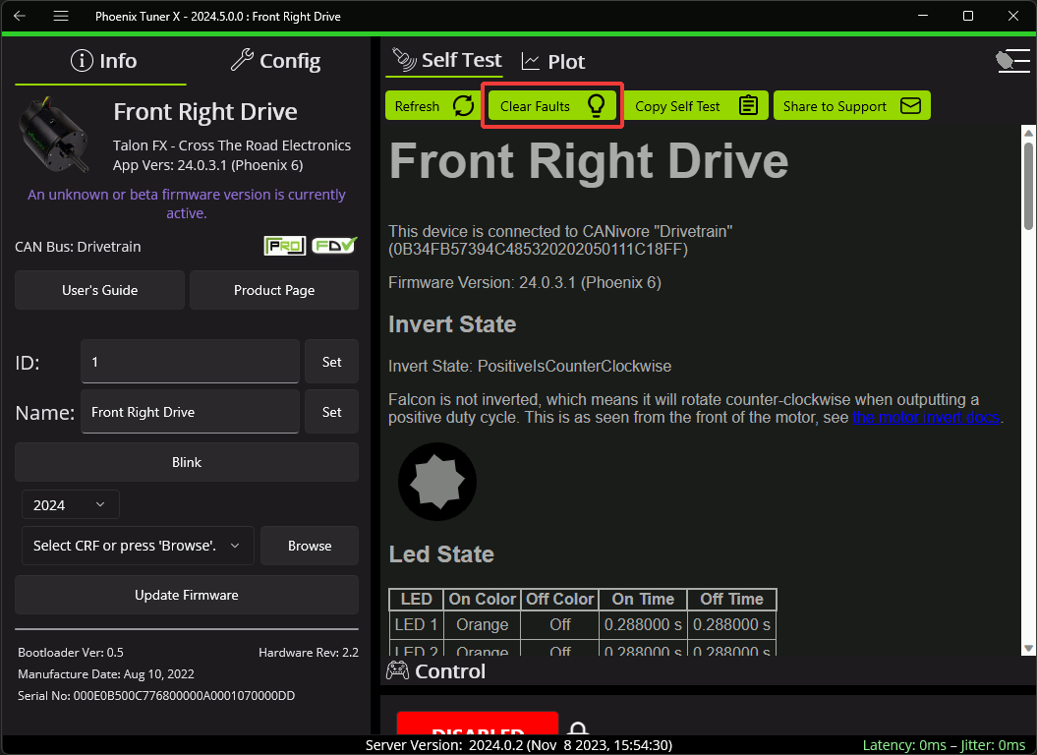Click the Info circle icon
Screen dimensions: 1037x755
(x=82, y=61)
